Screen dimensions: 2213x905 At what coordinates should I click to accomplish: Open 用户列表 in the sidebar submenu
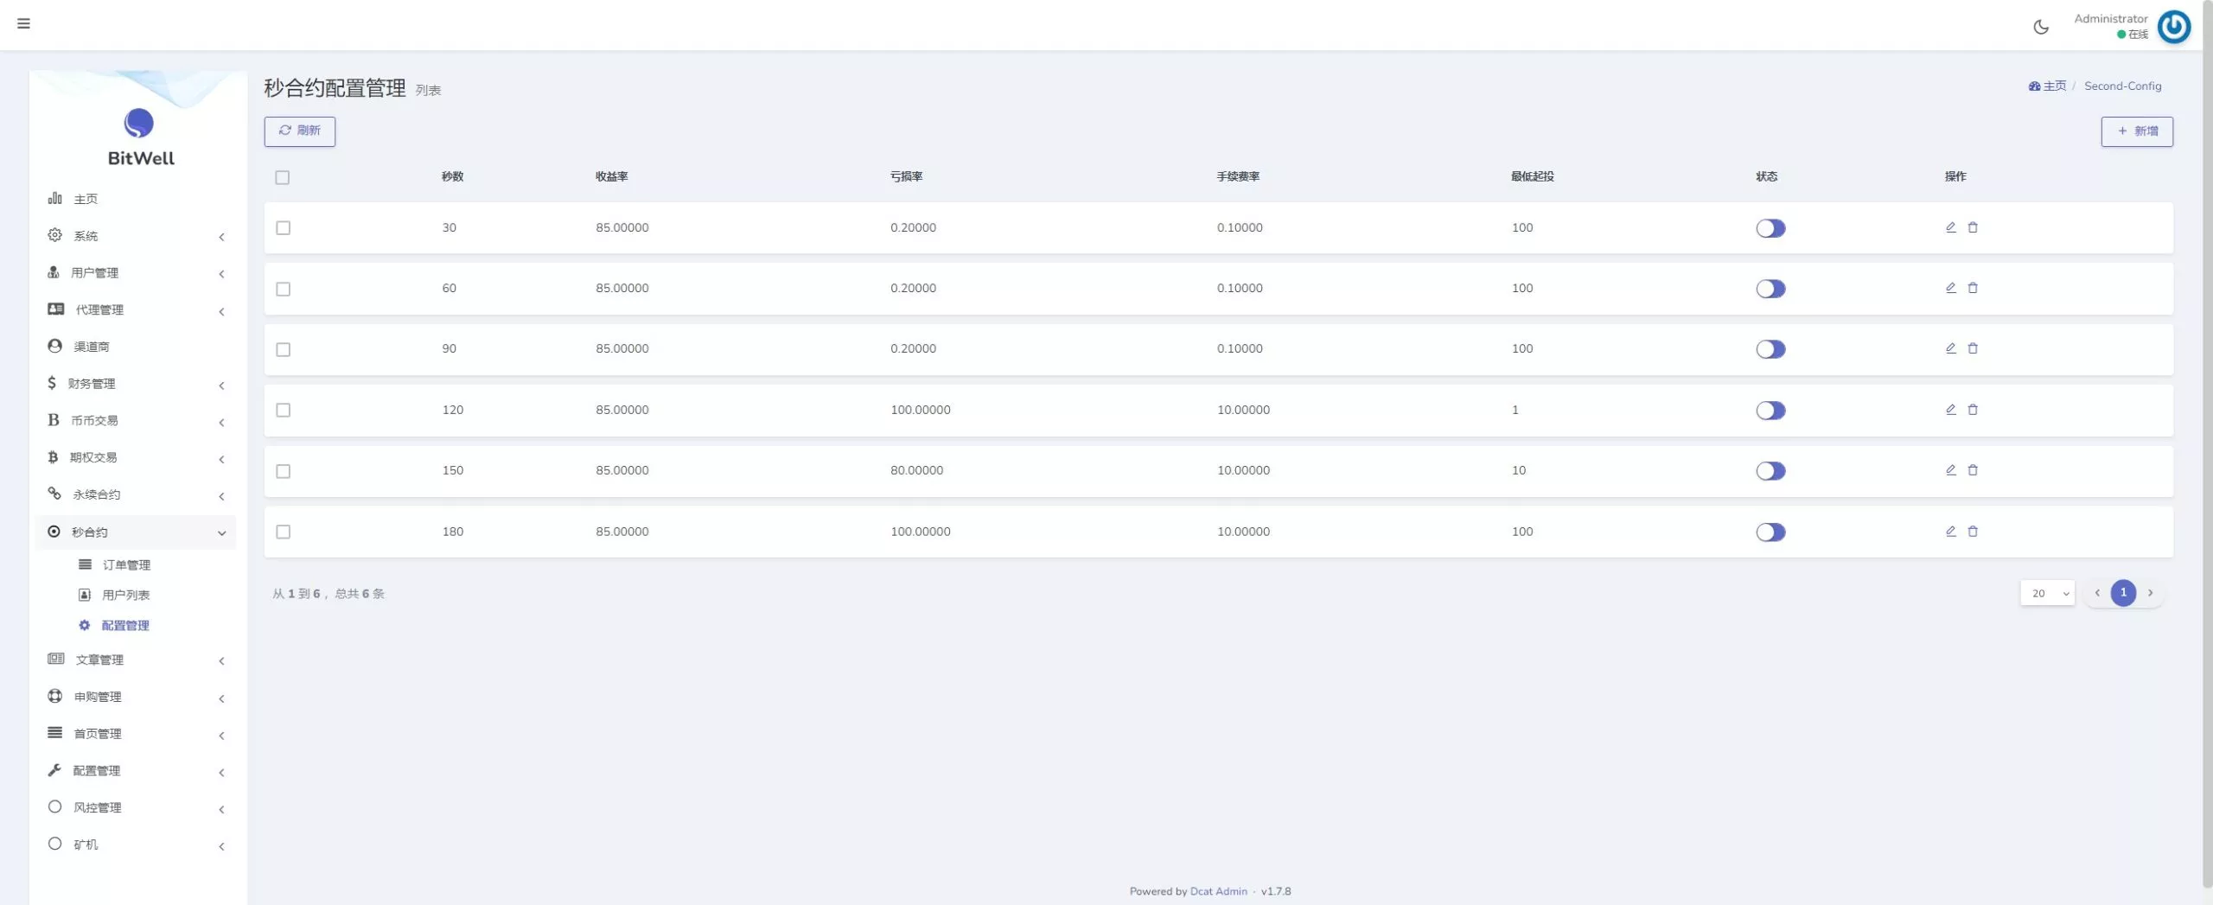pyautogui.click(x=125, y=596)
